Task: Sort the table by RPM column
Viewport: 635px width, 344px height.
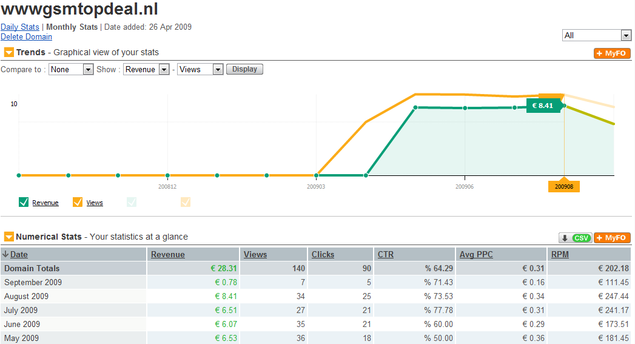Action: tap(560, 254)
